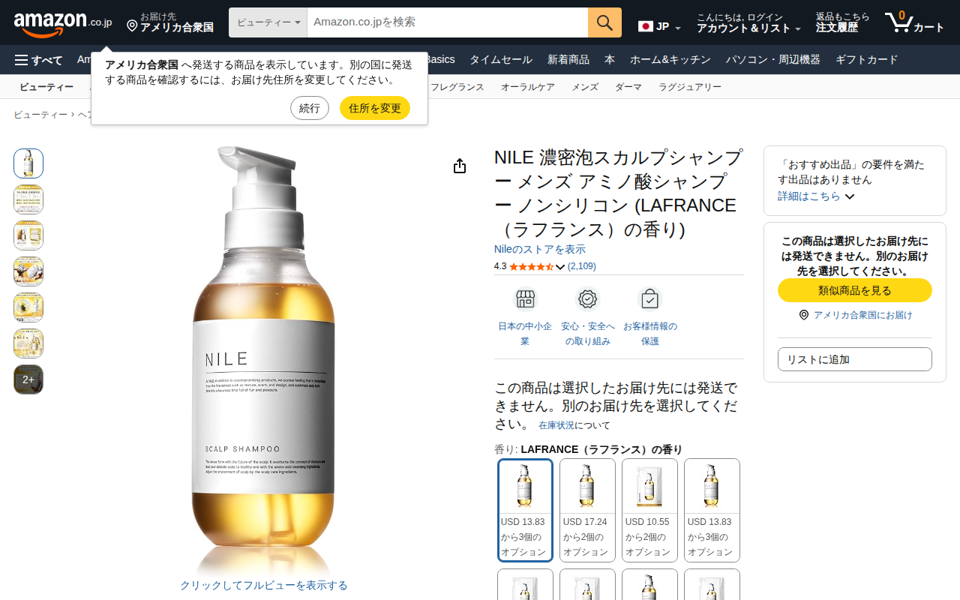Click the orange search magnifier button
Viewport: 960px width, 600px height.
click(604, 22)
